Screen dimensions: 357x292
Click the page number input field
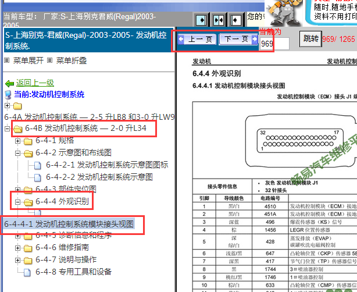(x=274, y=44)
